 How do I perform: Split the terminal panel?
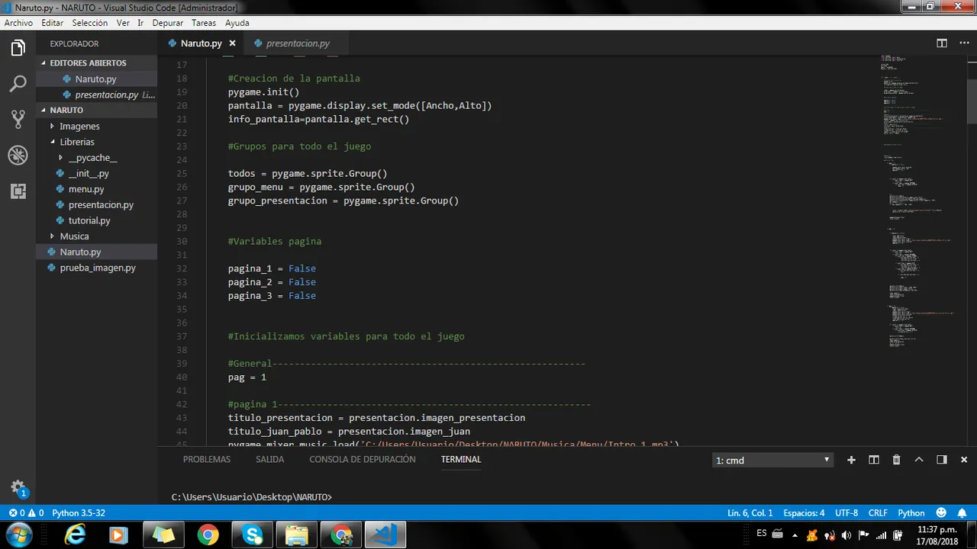[x=874, y=460]
